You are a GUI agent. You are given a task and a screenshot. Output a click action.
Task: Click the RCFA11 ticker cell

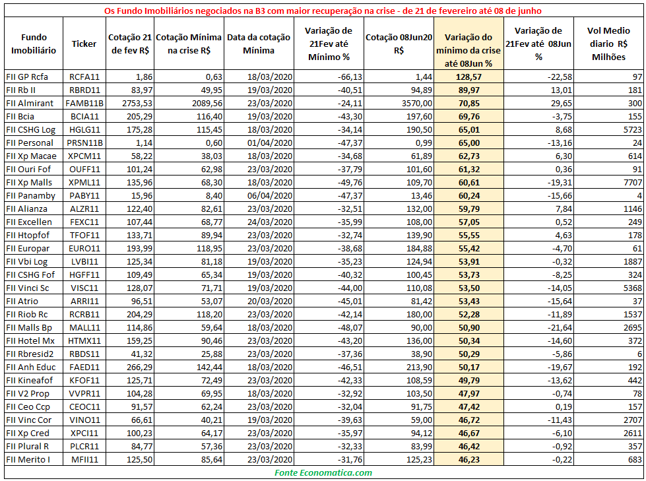click(84, 77)
